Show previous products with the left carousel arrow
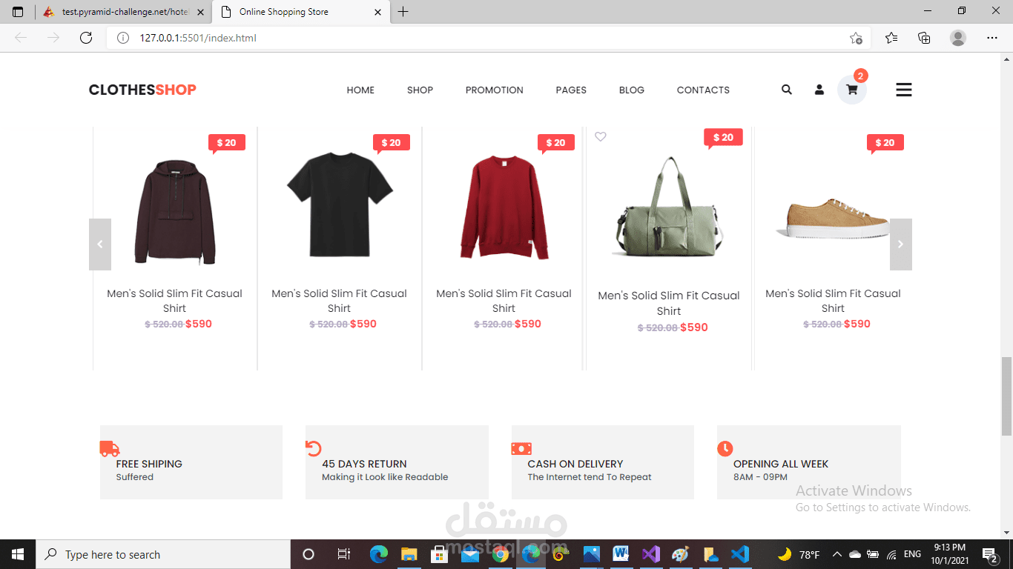Image resolution: width=1013 pixels, height=569 pixels. pos(100,244)
